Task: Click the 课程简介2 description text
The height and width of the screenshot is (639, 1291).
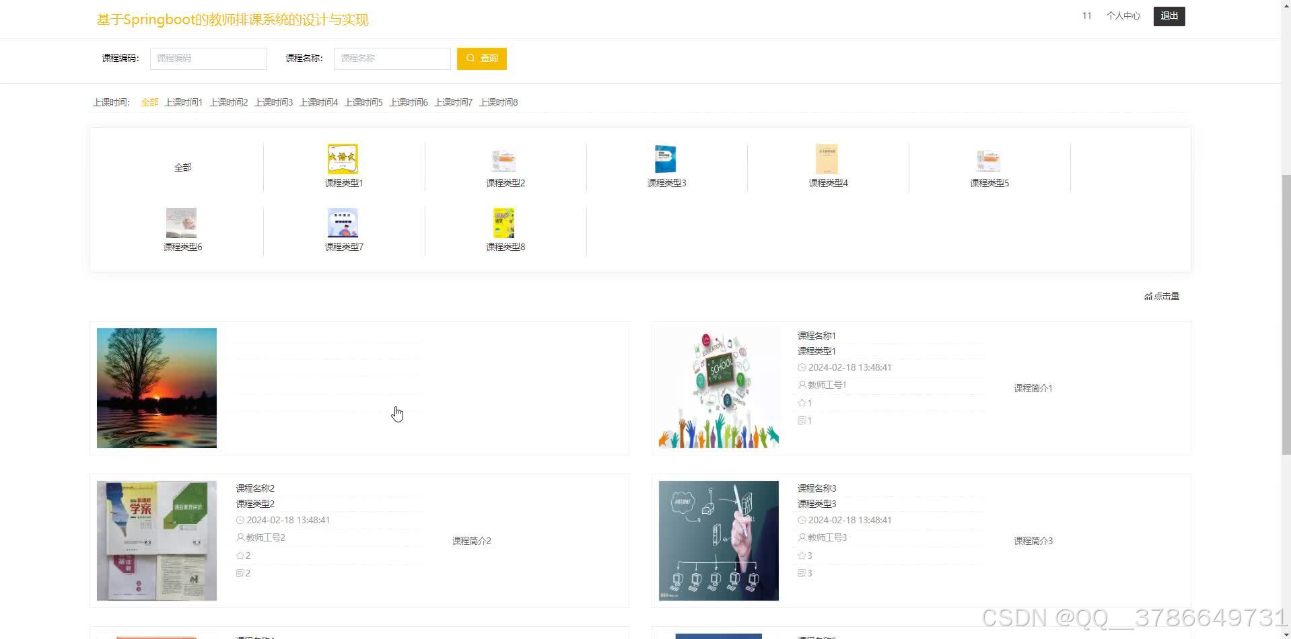Action: click(x=472, y=541)
